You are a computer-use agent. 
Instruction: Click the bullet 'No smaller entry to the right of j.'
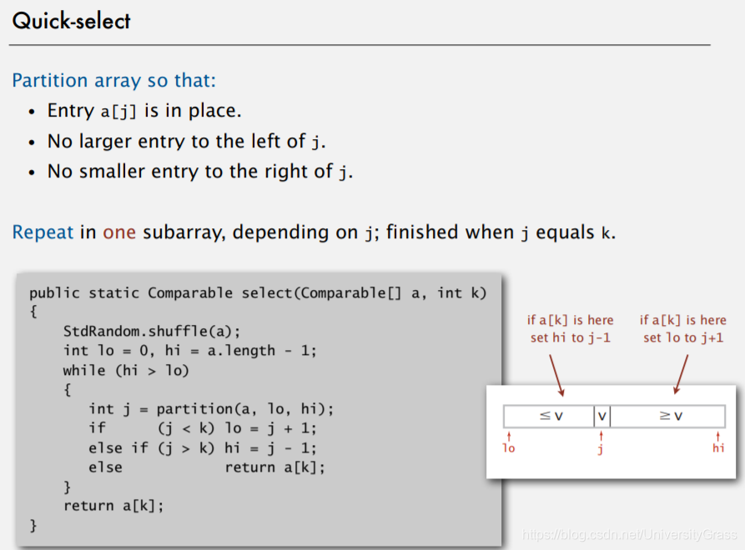click(x=200, y=172)
